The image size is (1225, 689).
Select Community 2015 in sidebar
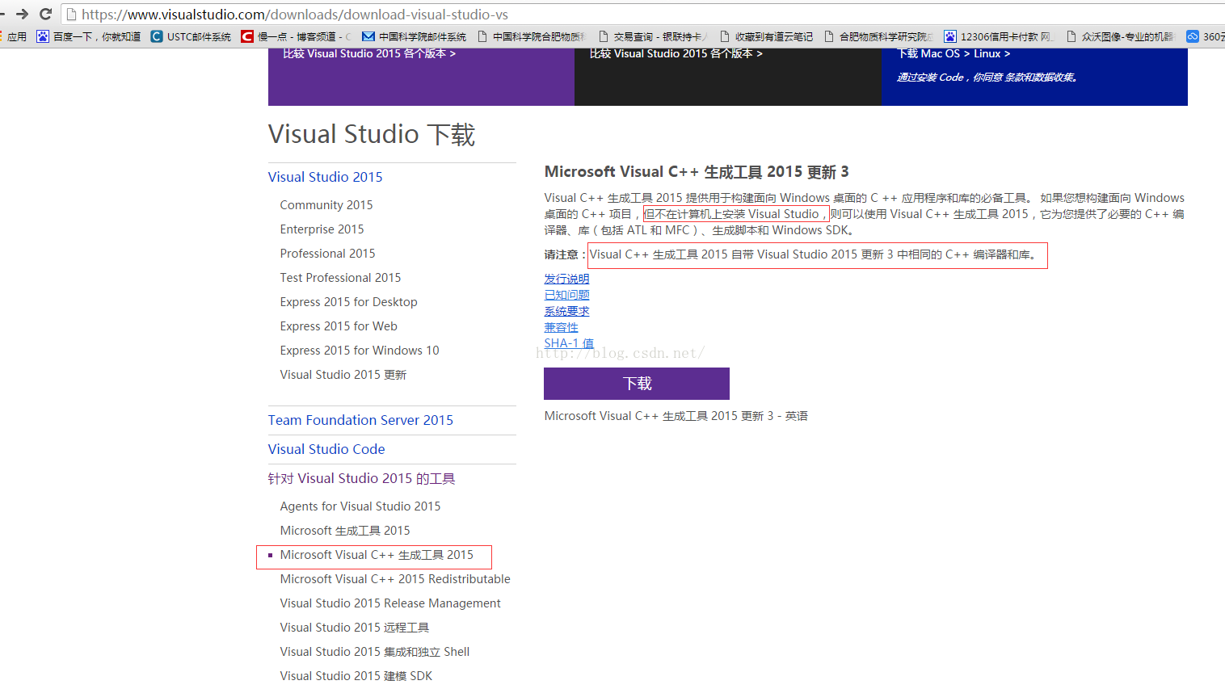pos(326,205)
